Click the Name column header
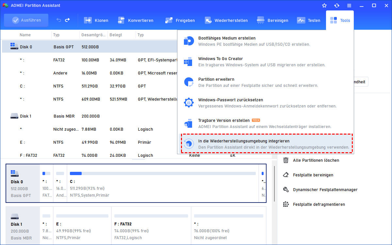This screenshot has width=392, height=245. coord(25,35)
